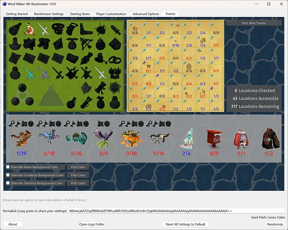Toggle the small key above Gohma
This screenshot has width=288, height=230.
tap(11, 124)
